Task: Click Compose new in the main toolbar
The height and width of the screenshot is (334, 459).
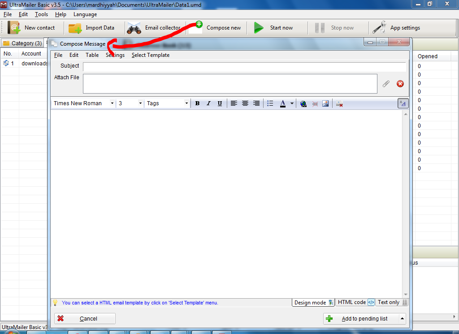Action: (x=224, y=28)
